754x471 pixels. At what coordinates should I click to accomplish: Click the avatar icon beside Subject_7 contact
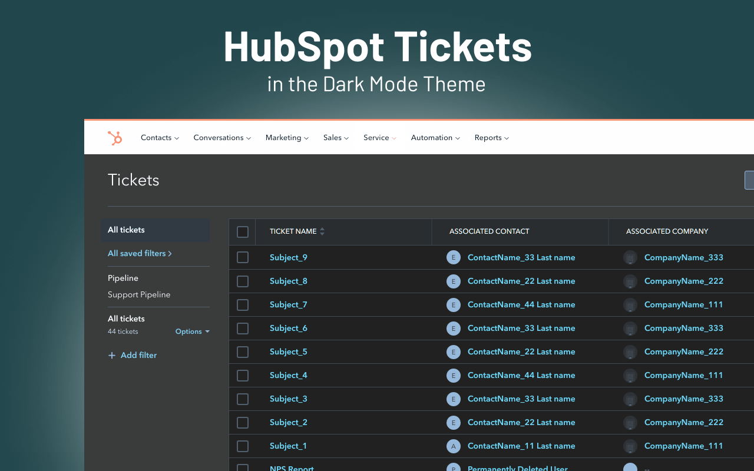[x=454, y=304]
